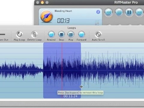Click the Zoom Out minus icon
The image size is (144, 108).
click(x=2, y=34)
